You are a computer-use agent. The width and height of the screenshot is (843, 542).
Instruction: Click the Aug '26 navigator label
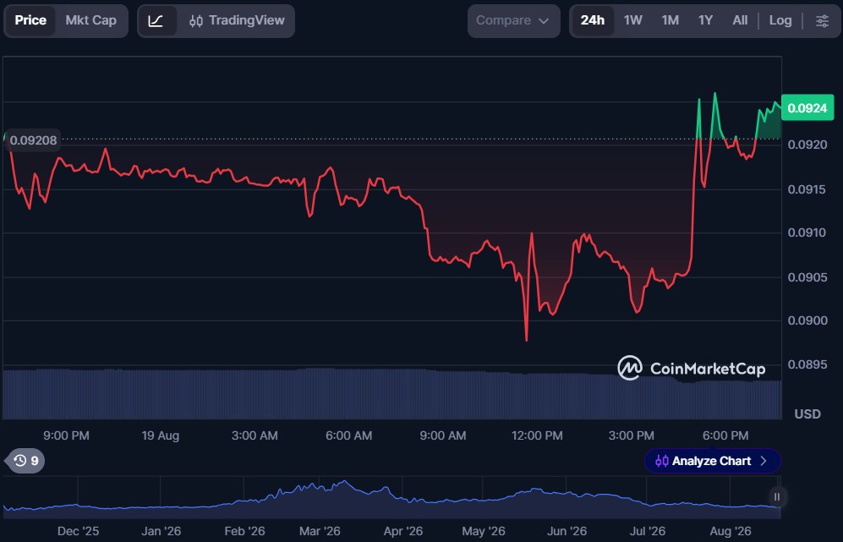pyautogui.click(x=730, y=531)
